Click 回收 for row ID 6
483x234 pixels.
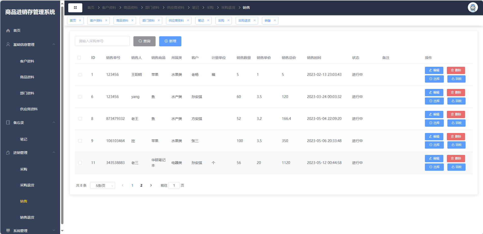(456, 101)
